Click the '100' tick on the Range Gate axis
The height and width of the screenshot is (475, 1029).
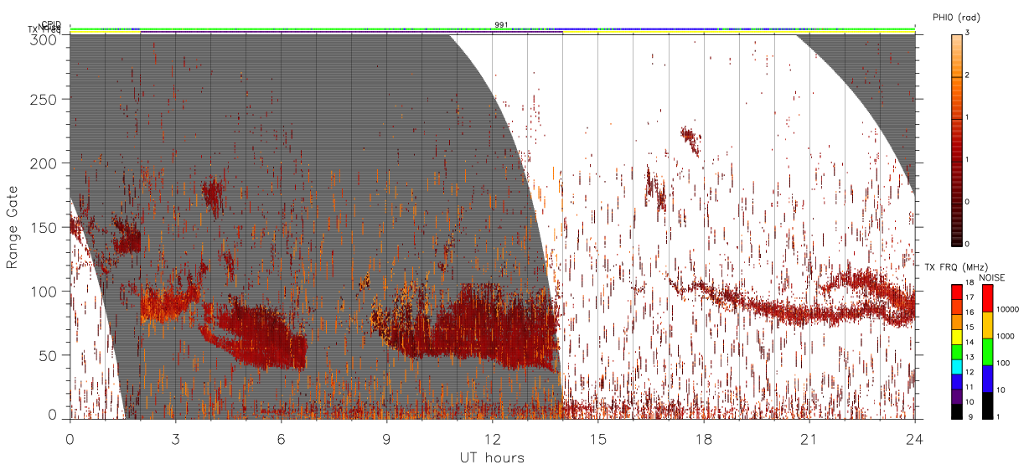[44, 292]
